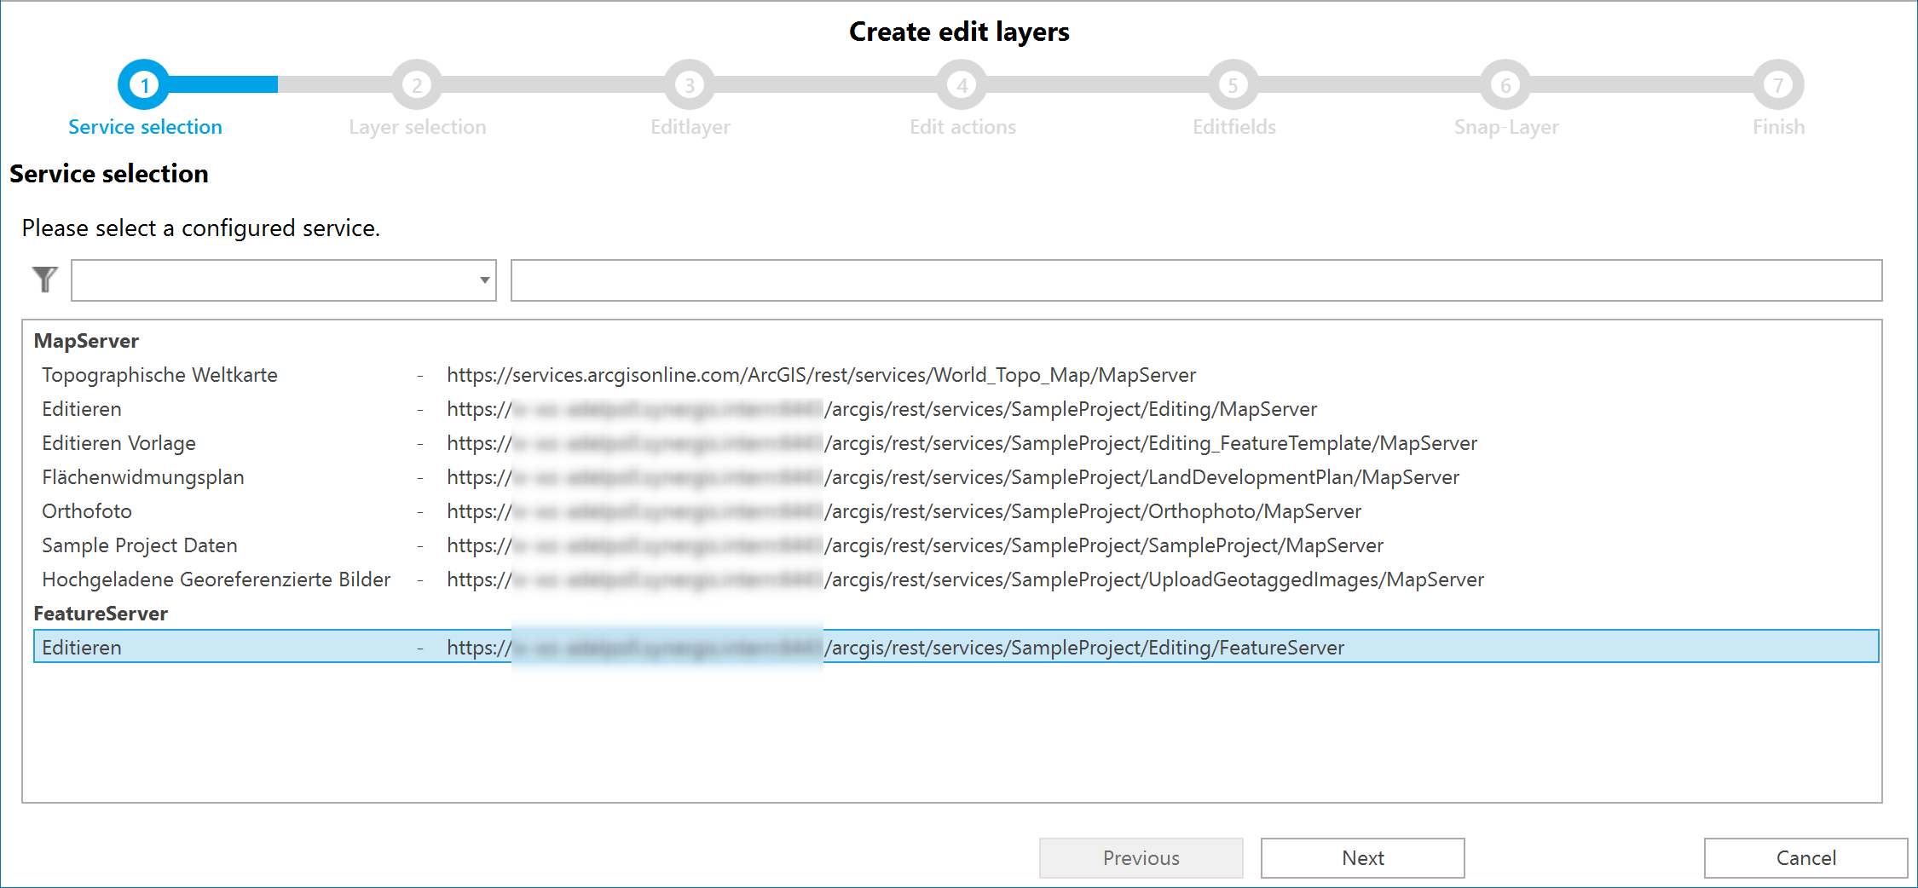The image size is (1918, 888).
Task: Click the Previous button
Action: tap(1141, 857)
